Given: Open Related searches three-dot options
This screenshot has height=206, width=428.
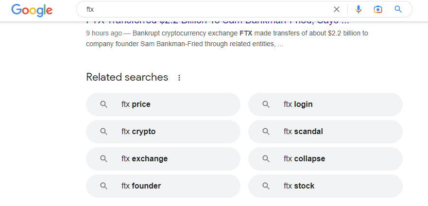Looking at the screenshot, I should click(179, 78).
